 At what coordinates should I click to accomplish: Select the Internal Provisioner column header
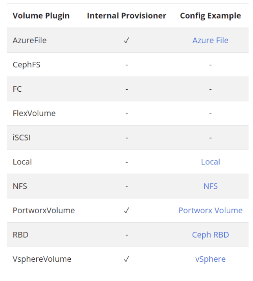click(x=126, y=16)
